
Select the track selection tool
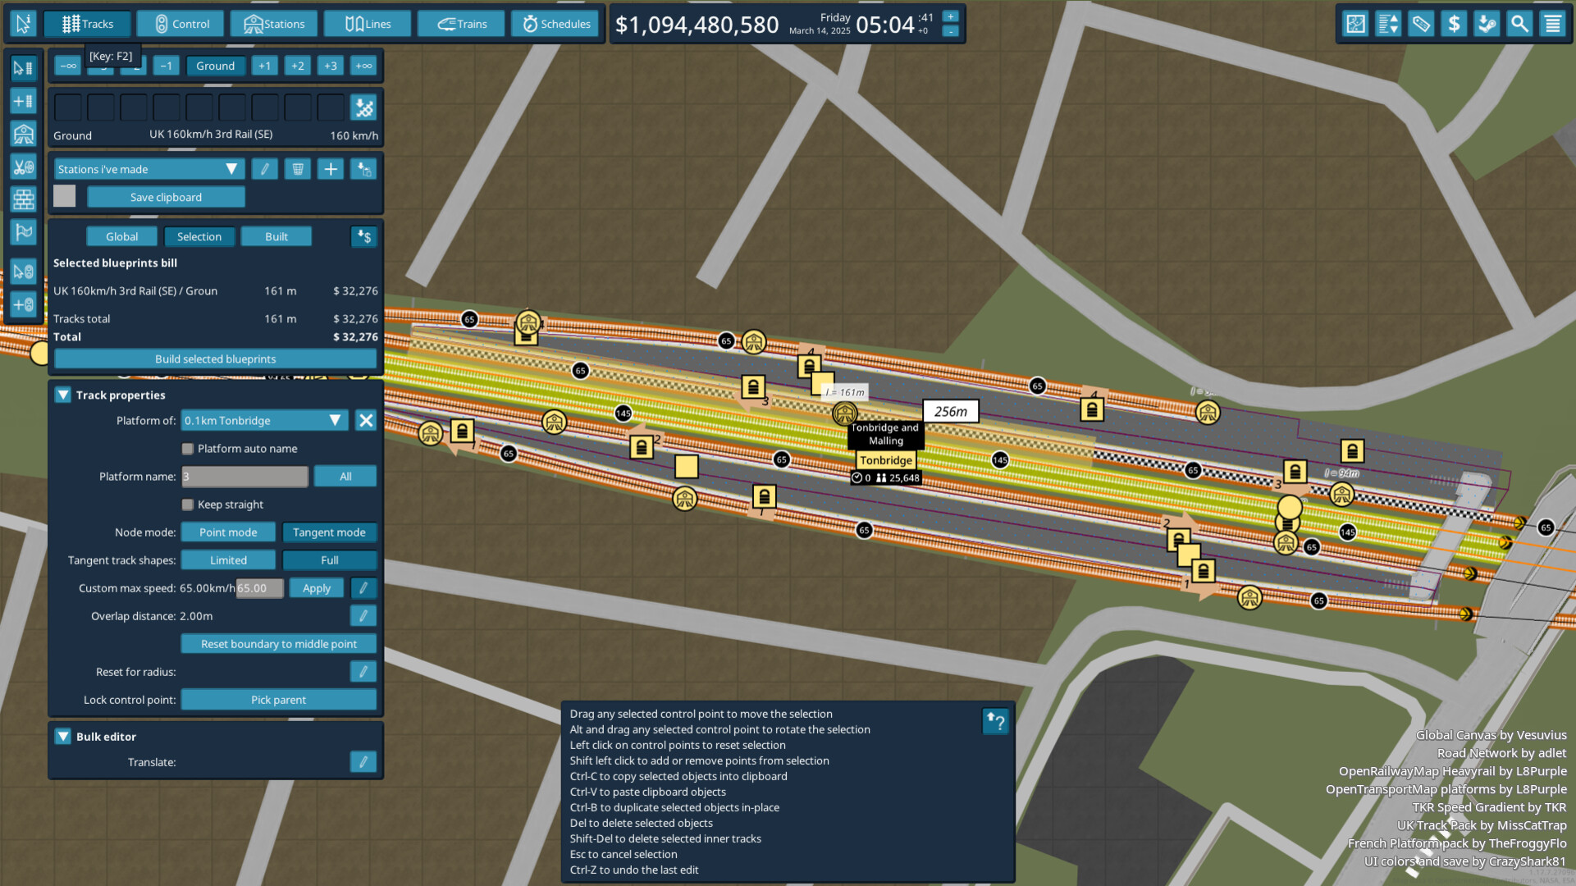coord(23,68)
